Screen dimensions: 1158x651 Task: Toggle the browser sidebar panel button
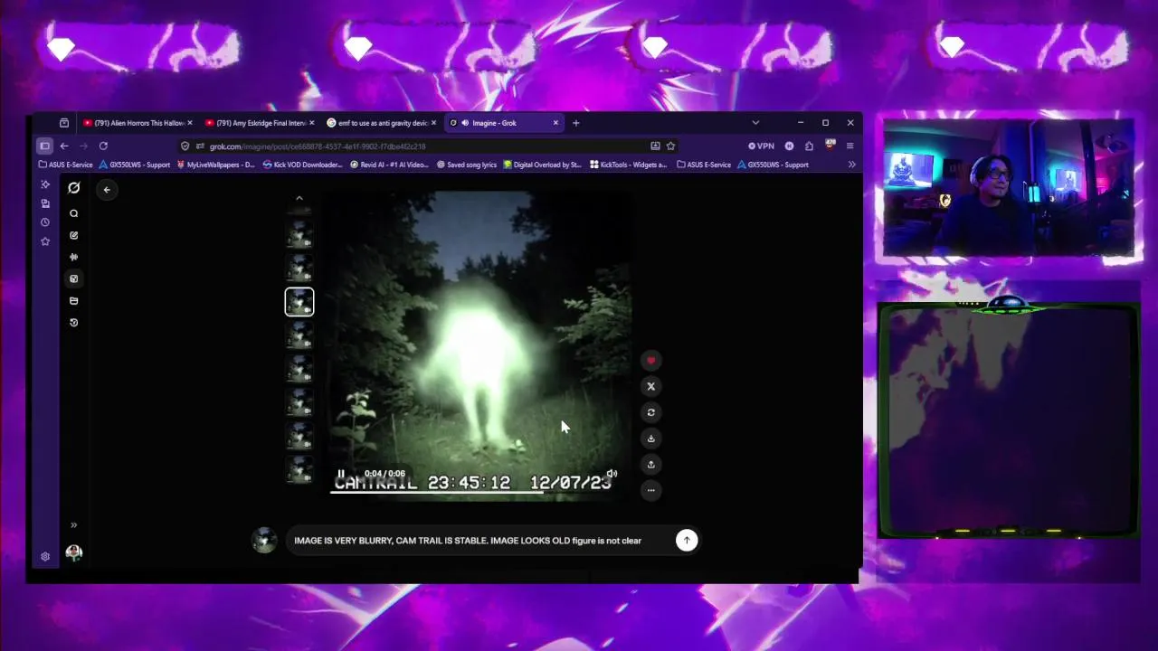click(x=44, y=146)
